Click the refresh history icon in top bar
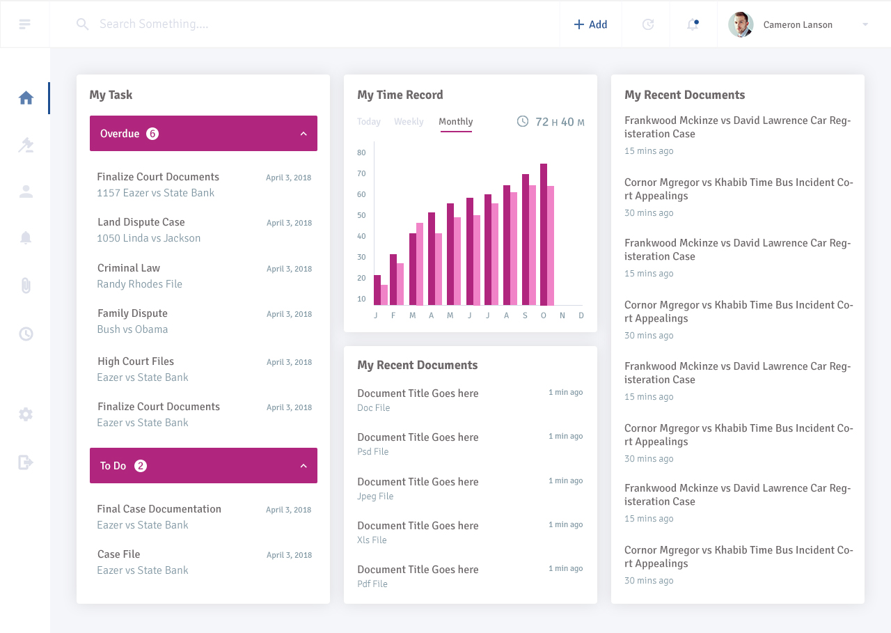Image resolution: width=891 pixels, height=633 pixels. 647,24
